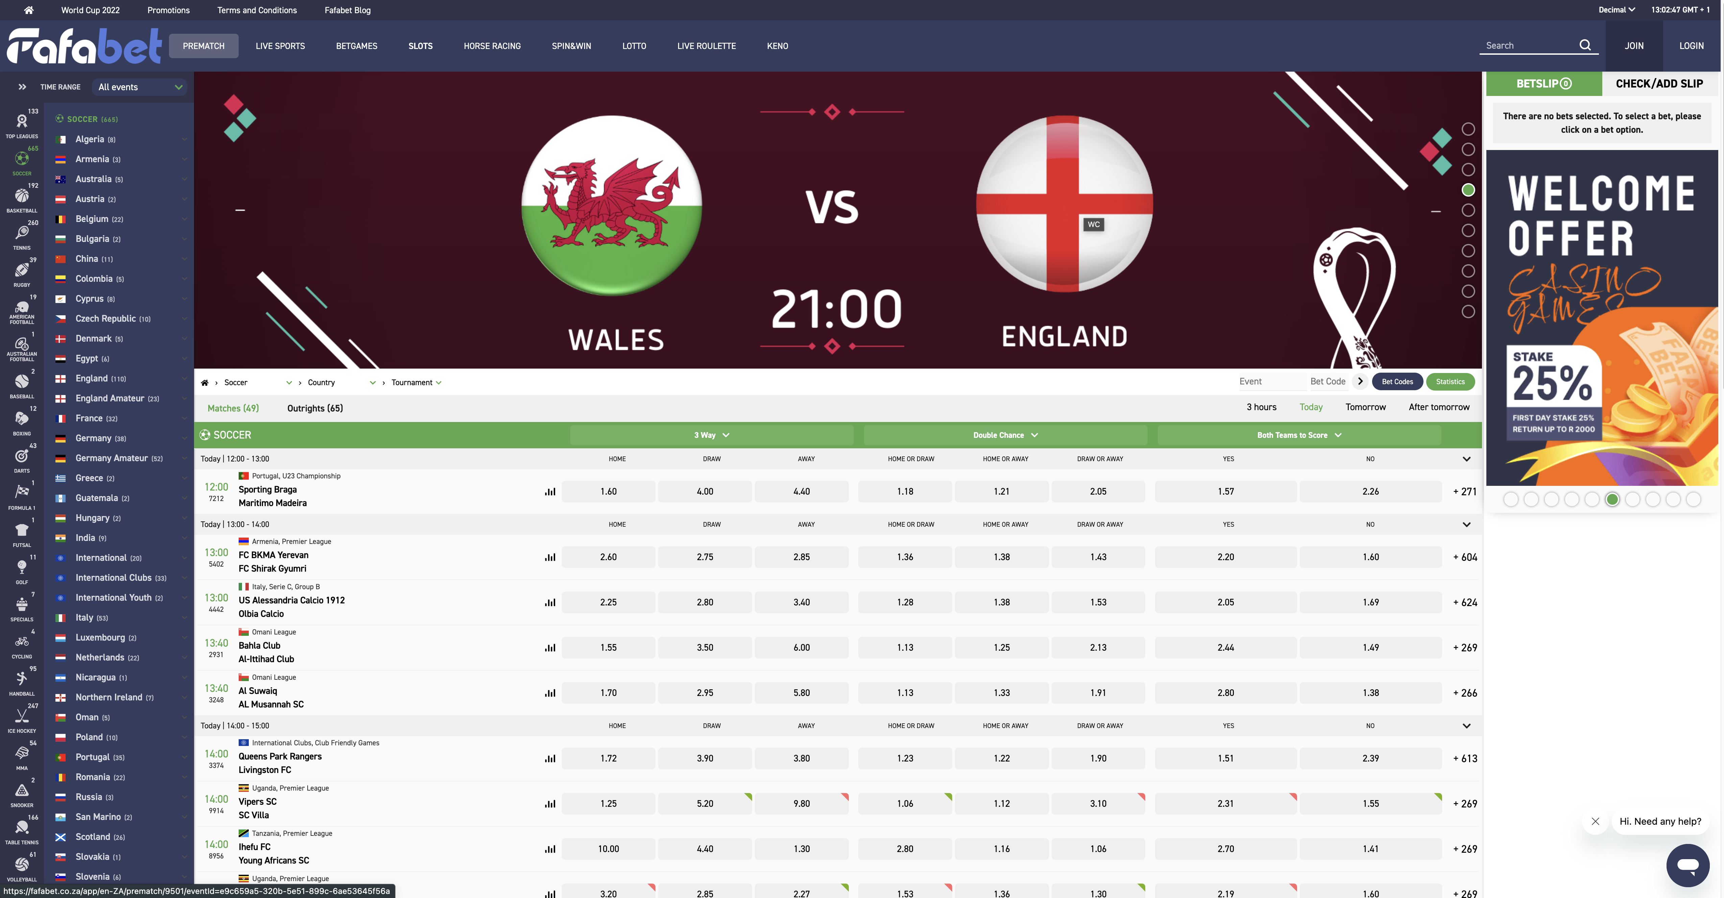Open the Darts sport category
Image resolution: width=1724 pixels, height=898 pixels.
click(x=22, y=457)
